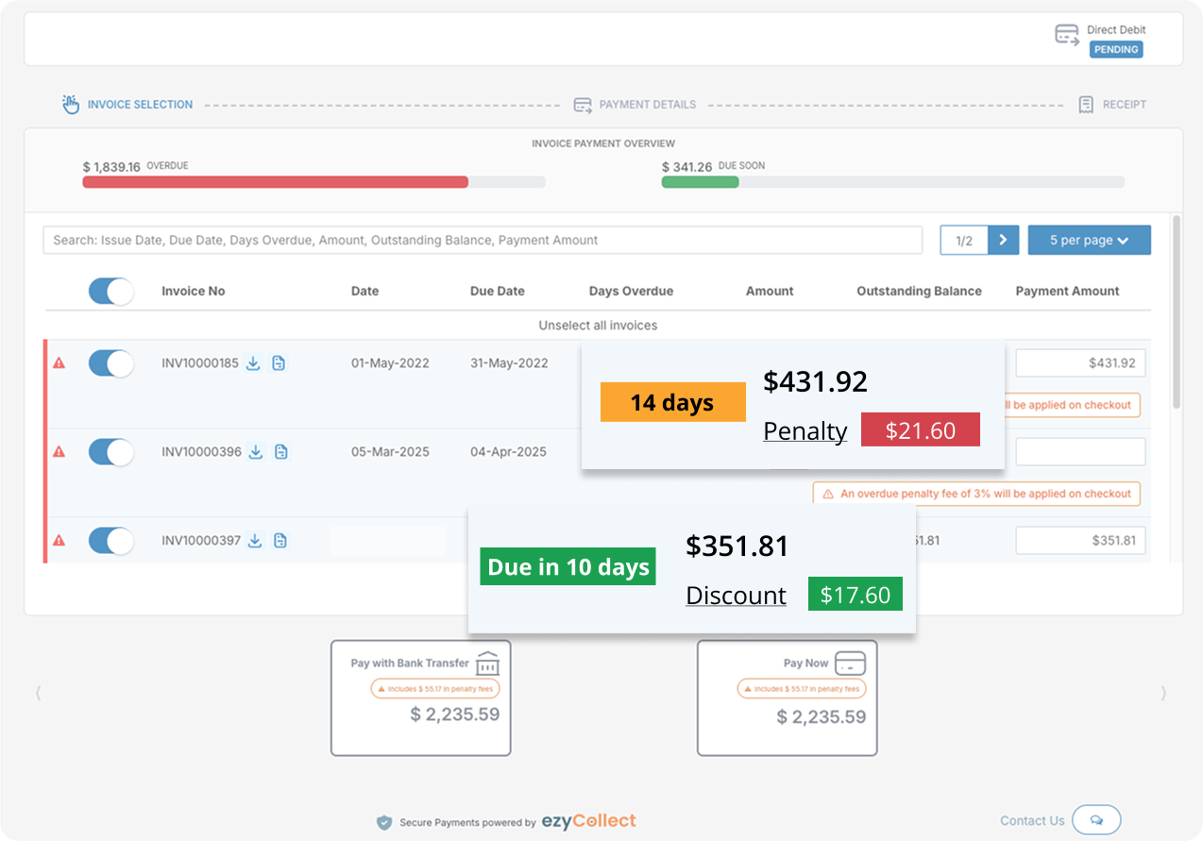The width and height of the screenshot is (1203, 841).
Task: Download invoice INV10000396
Action: pyautogui.click(x=255, y=452)
